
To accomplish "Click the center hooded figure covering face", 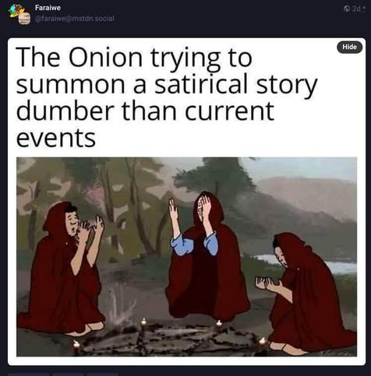I will (207, 257).
